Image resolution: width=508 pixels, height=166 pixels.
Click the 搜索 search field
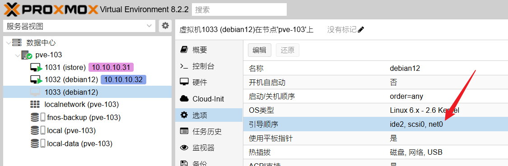pyautogui.click(x=239, y=9)
